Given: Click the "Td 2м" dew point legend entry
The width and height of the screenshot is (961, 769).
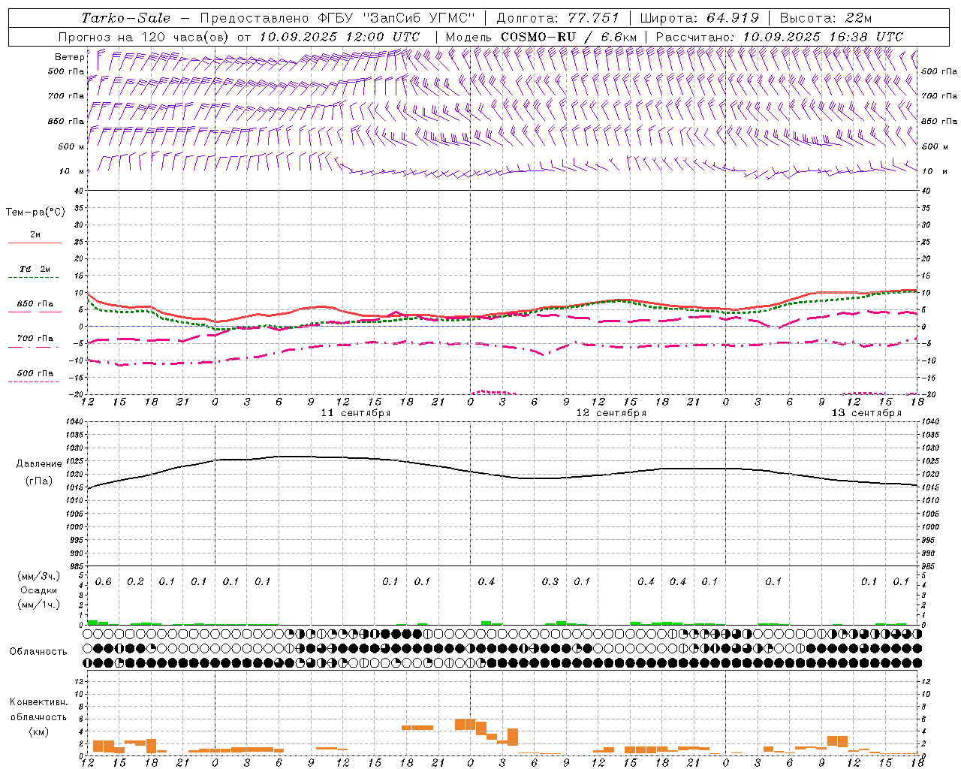Looking at the screenshot, I should click(x=35, y=269).
